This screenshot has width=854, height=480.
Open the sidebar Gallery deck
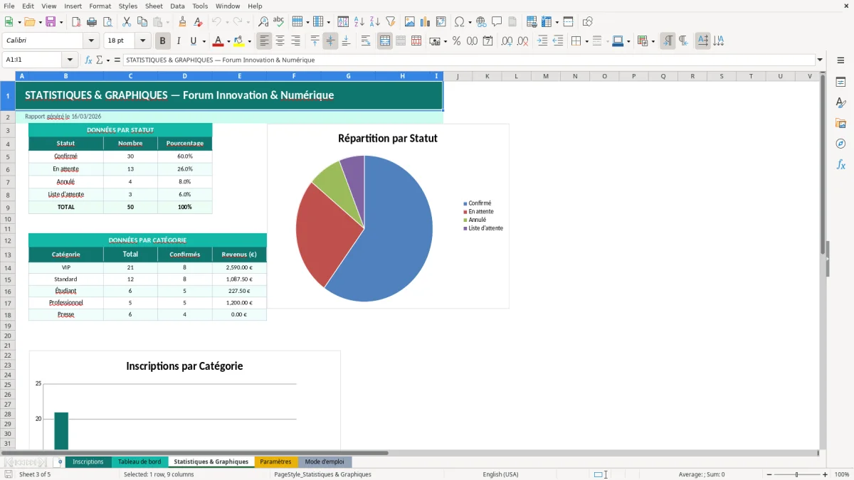tap(840, 124)
